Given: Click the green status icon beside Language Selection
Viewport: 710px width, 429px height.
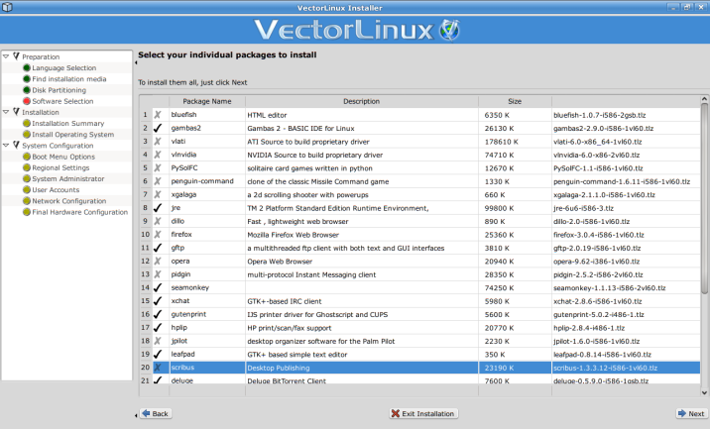Looking at the screenshot, I should pyautogui.click(x=26, y=68).
